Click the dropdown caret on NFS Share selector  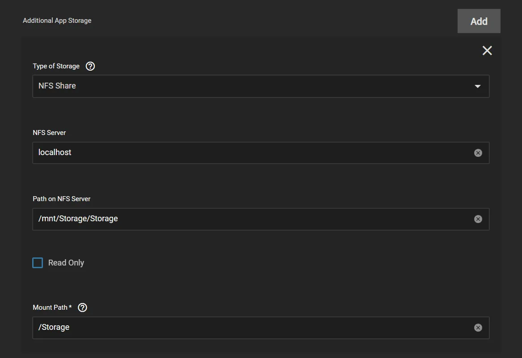[x=477, y=86]
